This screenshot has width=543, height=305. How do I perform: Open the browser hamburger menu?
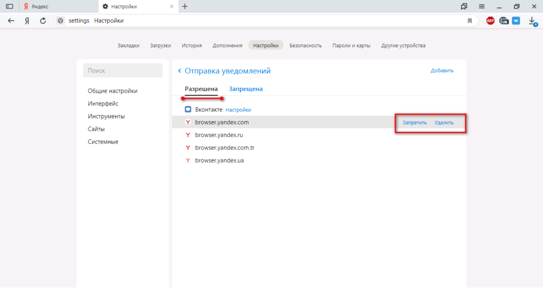tap(481, 6)
